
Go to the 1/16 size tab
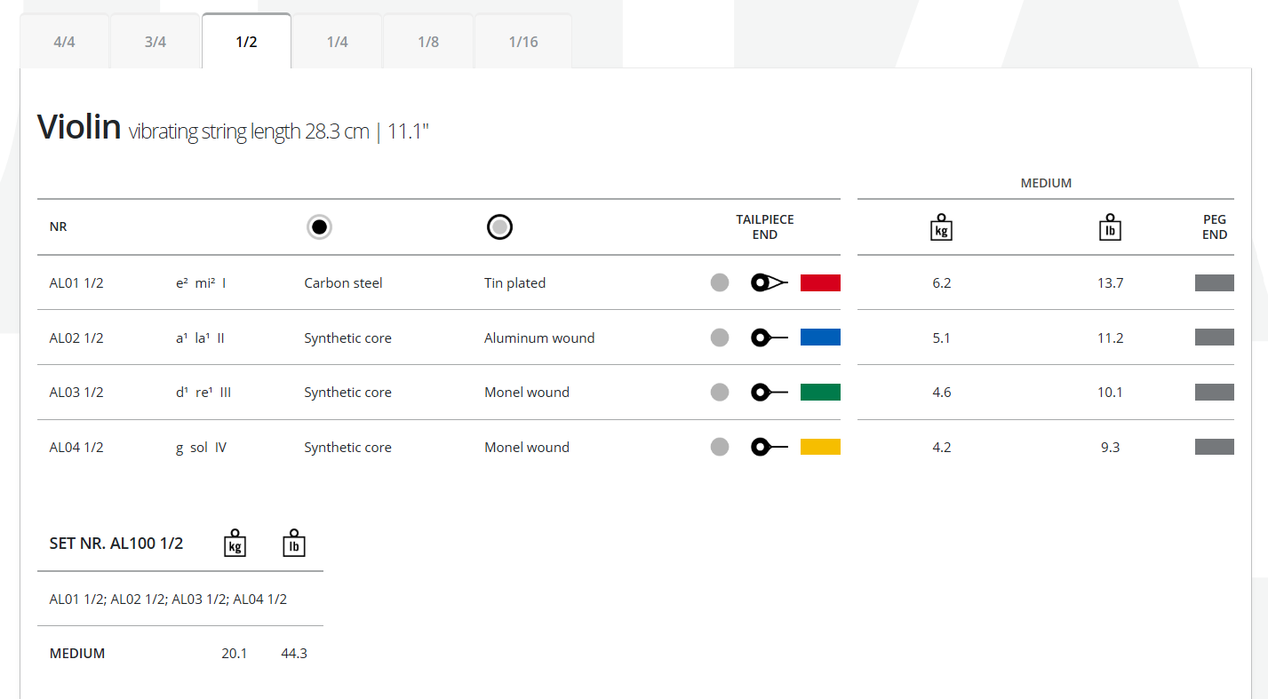pyautogui.click(x=523, y=42)
